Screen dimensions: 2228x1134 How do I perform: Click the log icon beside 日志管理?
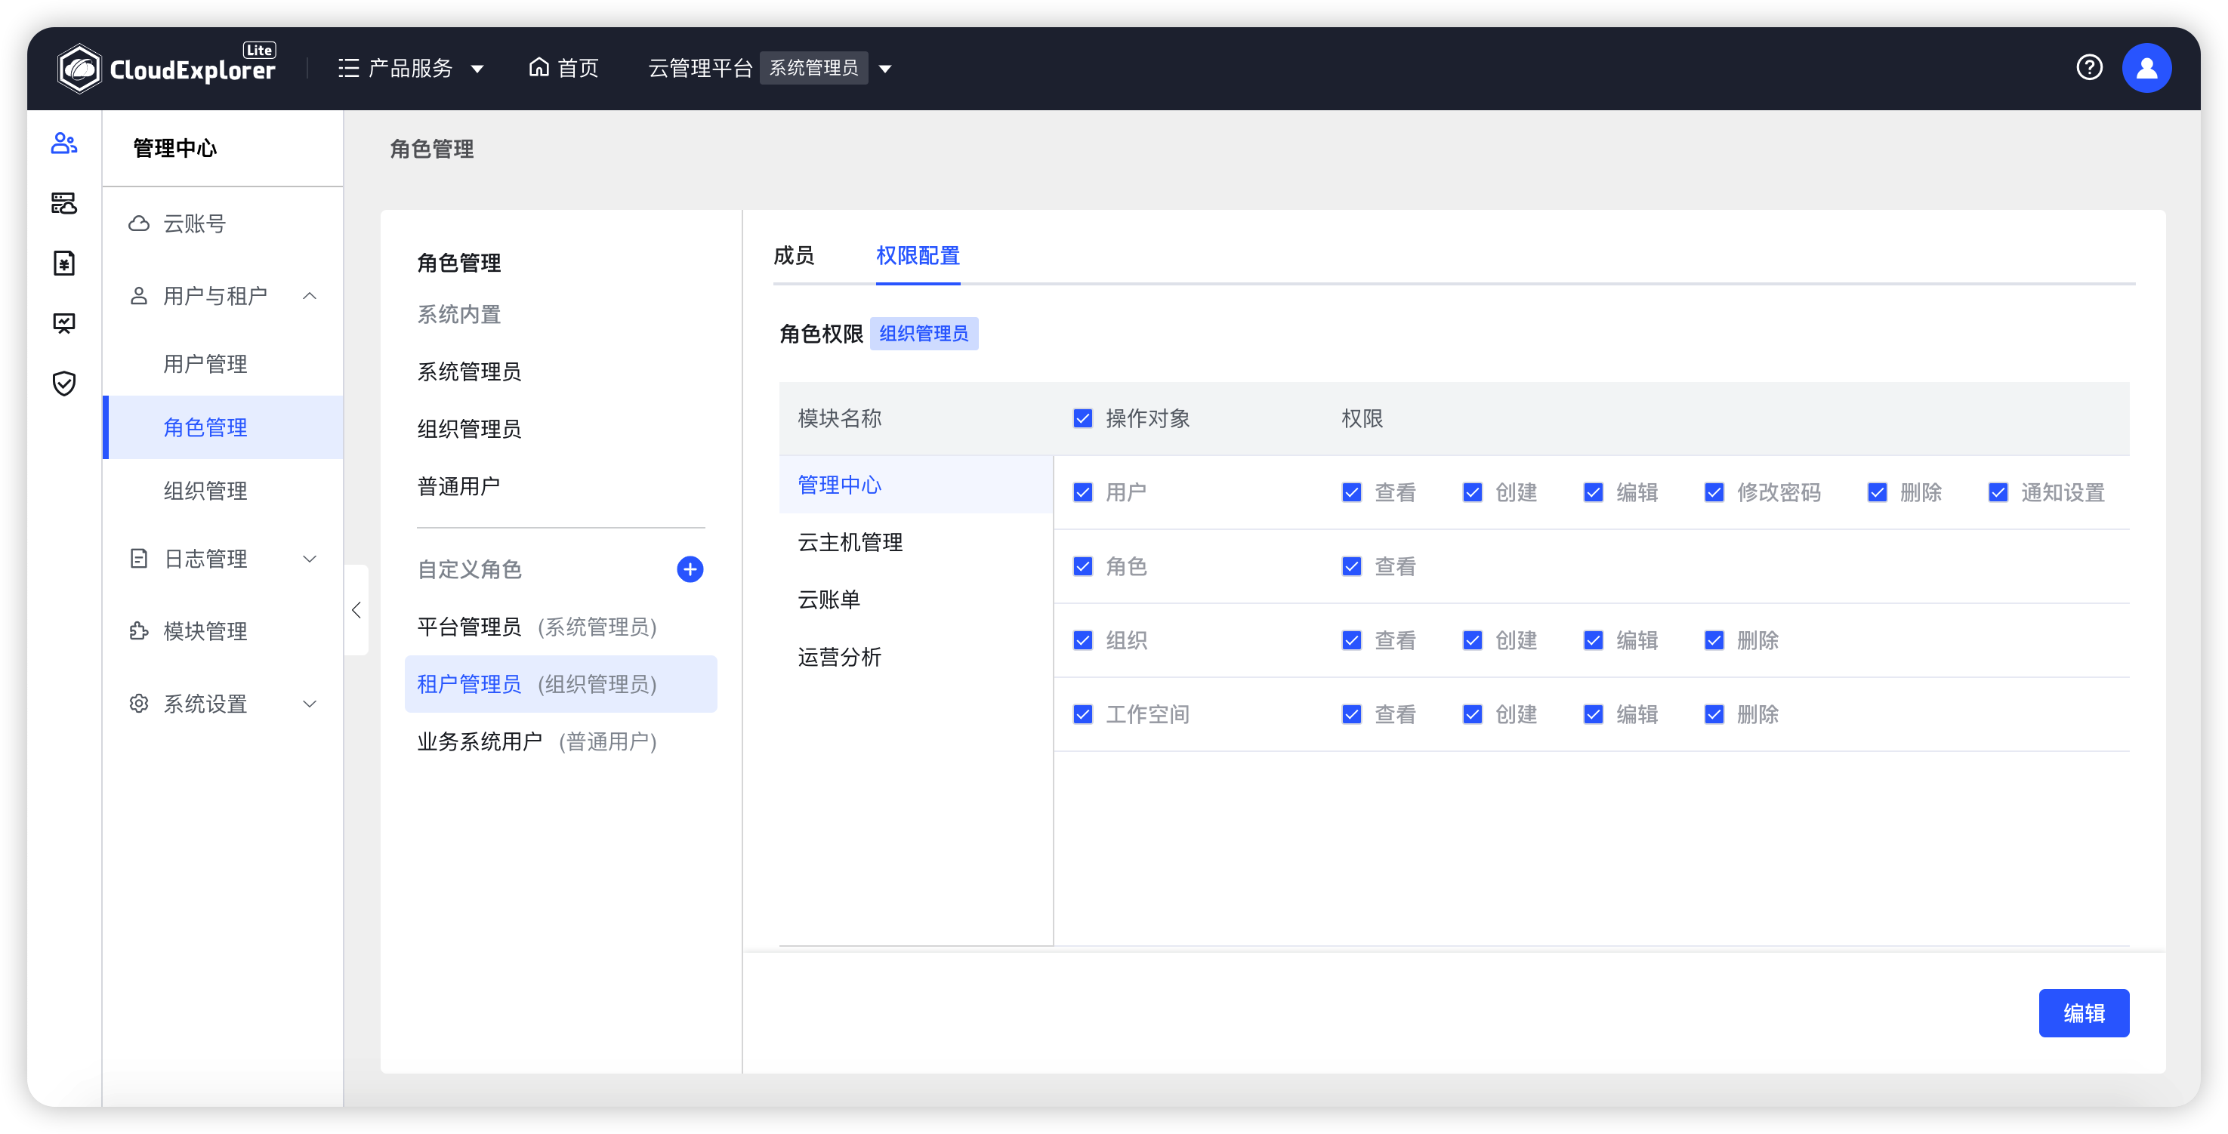click(138, 559)
